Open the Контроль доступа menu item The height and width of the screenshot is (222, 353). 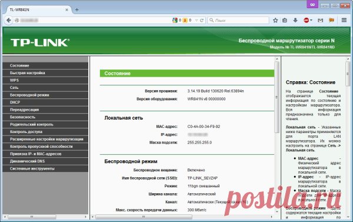pyautogui.click(x=45, y=132)
